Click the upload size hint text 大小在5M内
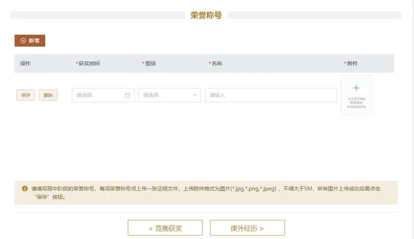The image size is (414, 239). point(356,98)
